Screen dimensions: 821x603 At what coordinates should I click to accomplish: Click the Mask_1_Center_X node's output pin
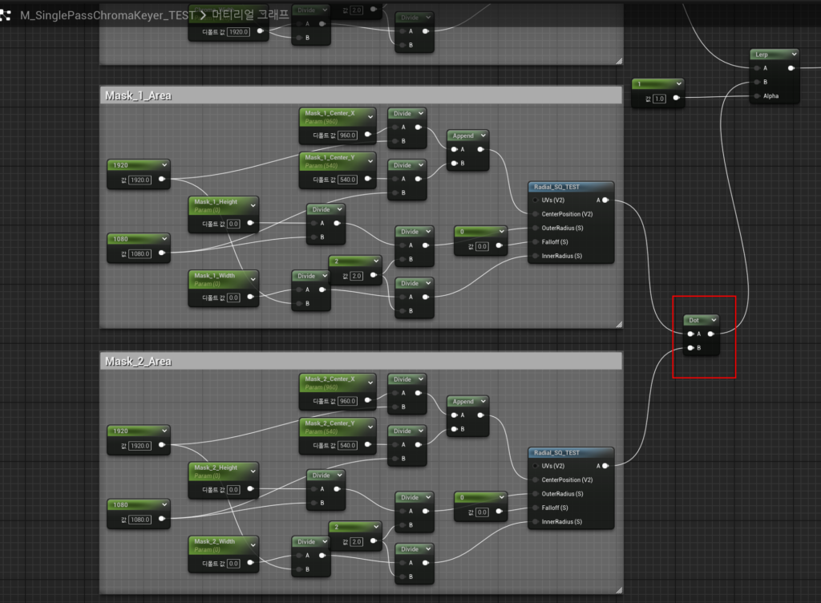367,135
